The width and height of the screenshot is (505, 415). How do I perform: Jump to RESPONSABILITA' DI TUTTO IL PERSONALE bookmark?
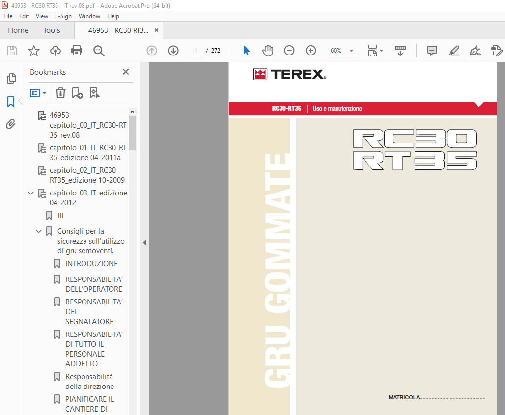94,349
